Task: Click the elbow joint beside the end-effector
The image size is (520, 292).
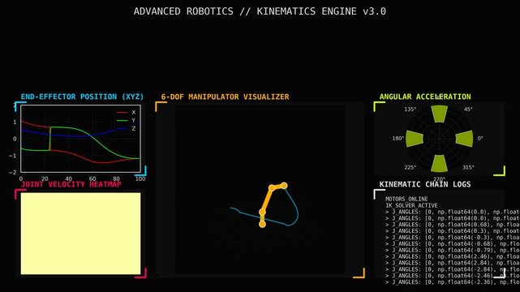Action: click(x=272, y=188)
